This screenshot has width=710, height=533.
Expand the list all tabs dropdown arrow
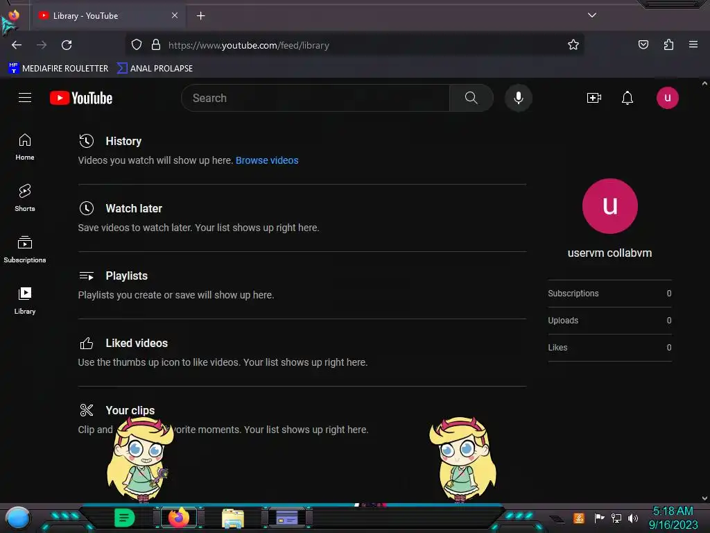coord(592,15)
